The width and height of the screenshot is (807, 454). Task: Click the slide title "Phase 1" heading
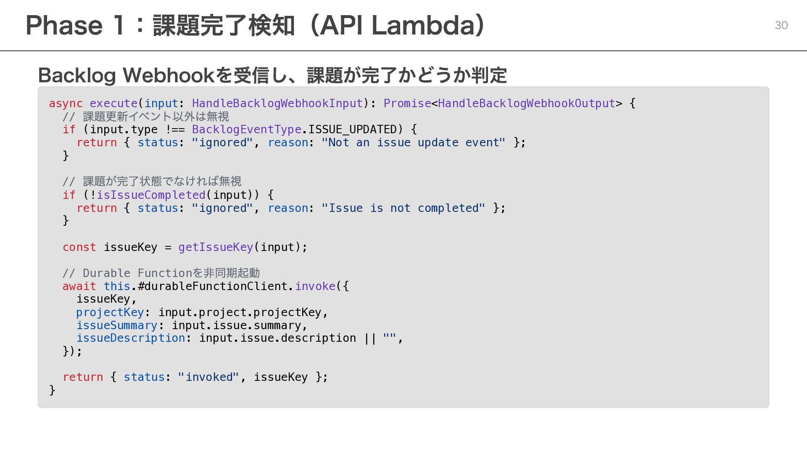(256, 25)
